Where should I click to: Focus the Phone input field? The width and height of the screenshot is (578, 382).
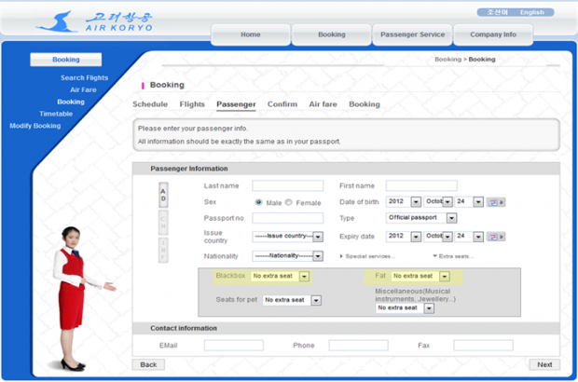359,346
